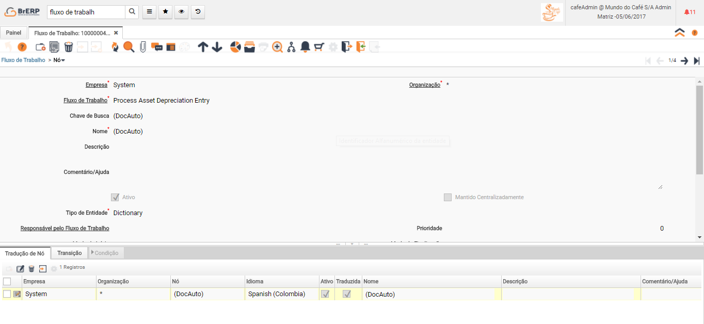Image resolution: width=704 pixels, height=324 pixels.
Task: Open attachments paperclip icon
Action: tap(143, 47)
